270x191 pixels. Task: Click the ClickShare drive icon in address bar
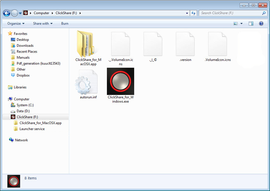26,13
